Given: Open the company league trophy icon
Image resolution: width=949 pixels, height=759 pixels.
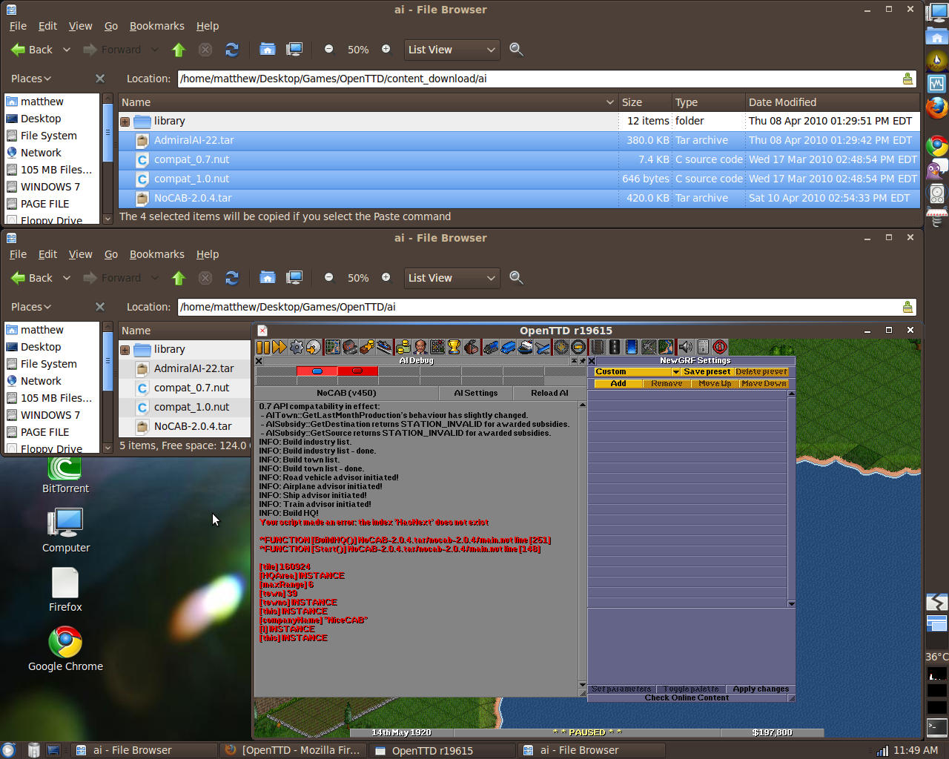Looking at the screenshot, I should pos(454,347).
